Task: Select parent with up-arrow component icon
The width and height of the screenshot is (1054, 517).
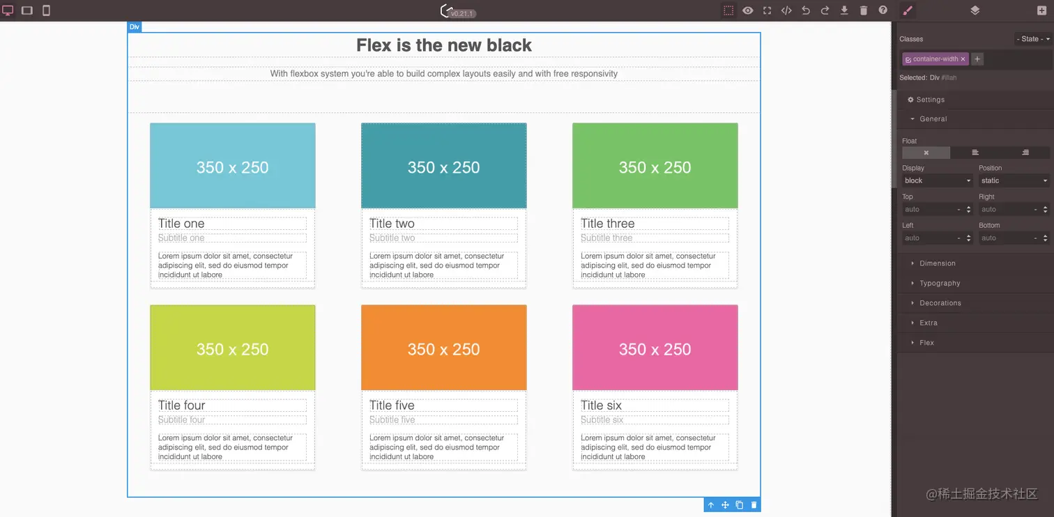Action: pyautogui.click(x=711, y=505)
